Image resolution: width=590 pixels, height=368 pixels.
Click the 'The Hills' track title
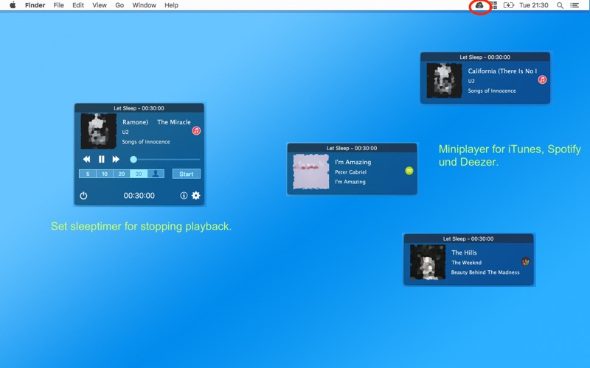(464, 252)
